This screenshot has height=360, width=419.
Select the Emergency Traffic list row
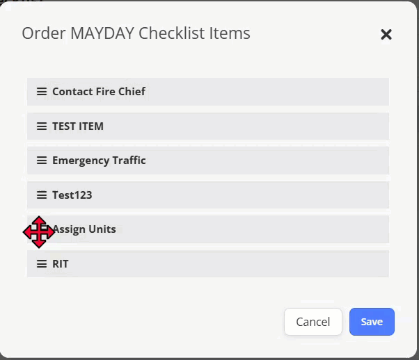(208, 161)
